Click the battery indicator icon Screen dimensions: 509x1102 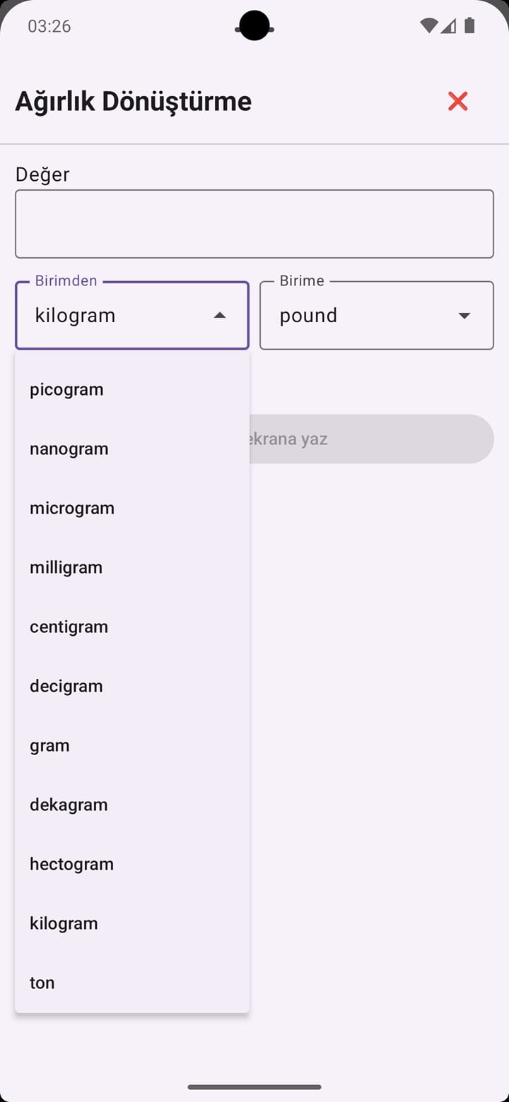click(x=469, y=25)
